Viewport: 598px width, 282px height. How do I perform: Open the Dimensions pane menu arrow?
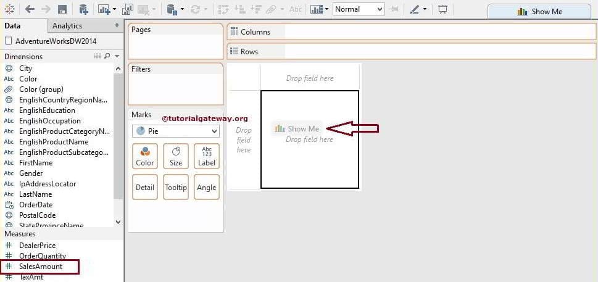tap(117, 56)
